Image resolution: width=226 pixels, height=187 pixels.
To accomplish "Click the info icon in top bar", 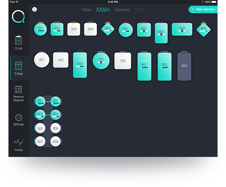I will [x=34, y=9].
